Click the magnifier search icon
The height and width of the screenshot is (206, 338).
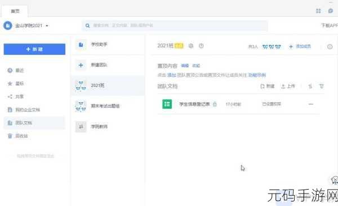point(87,26)
